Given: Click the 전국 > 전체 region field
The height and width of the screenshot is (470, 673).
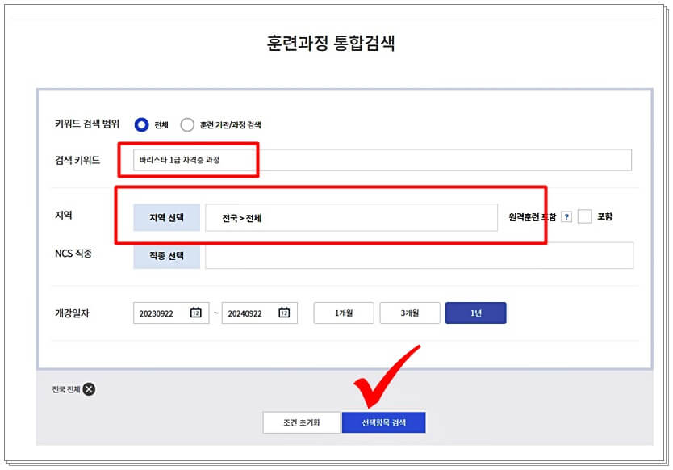Looking at the screenshot, I should 351,217.
